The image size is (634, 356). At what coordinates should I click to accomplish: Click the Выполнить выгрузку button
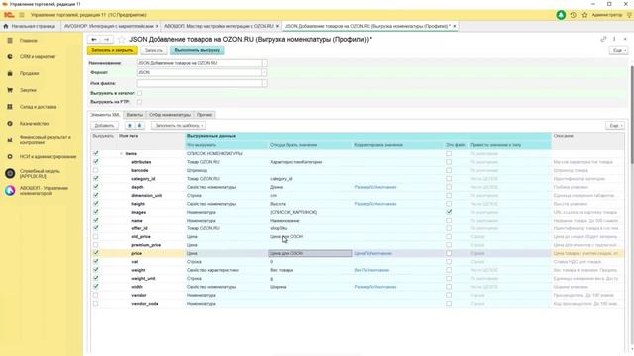click(197, 50)
